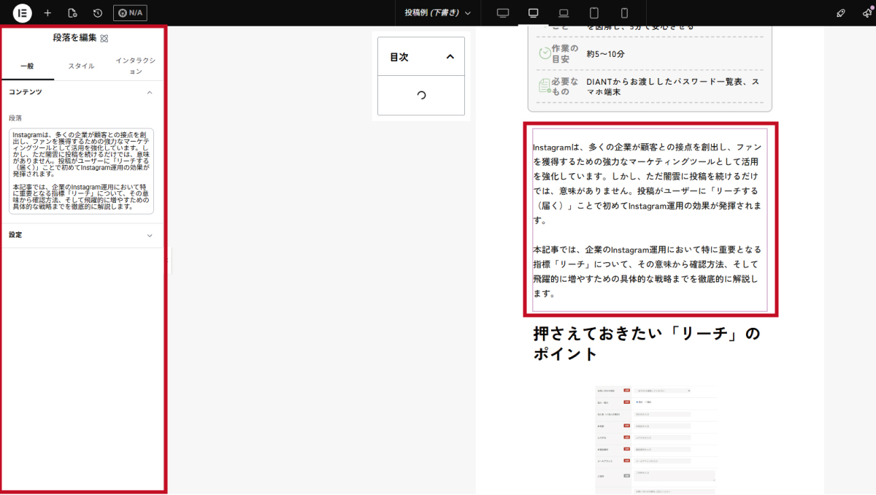
Task: Click the plus icon to add element
Action: pos(47,13)
